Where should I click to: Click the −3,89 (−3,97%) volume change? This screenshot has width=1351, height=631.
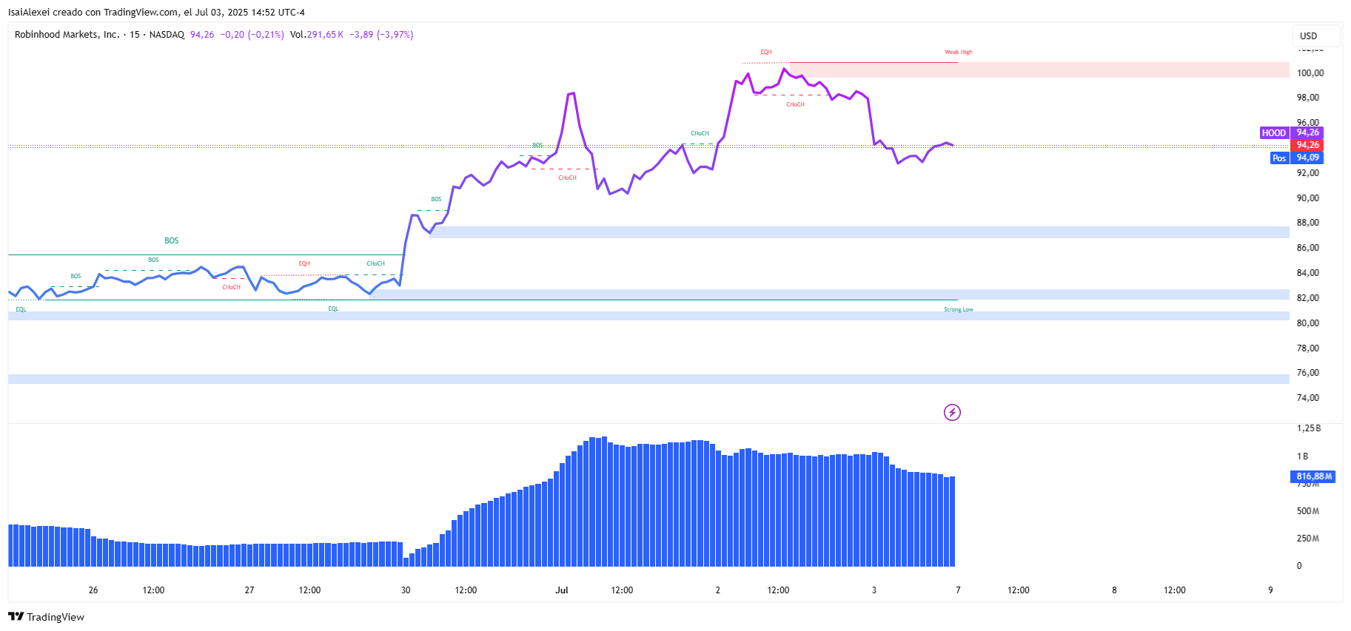point(381,35)
